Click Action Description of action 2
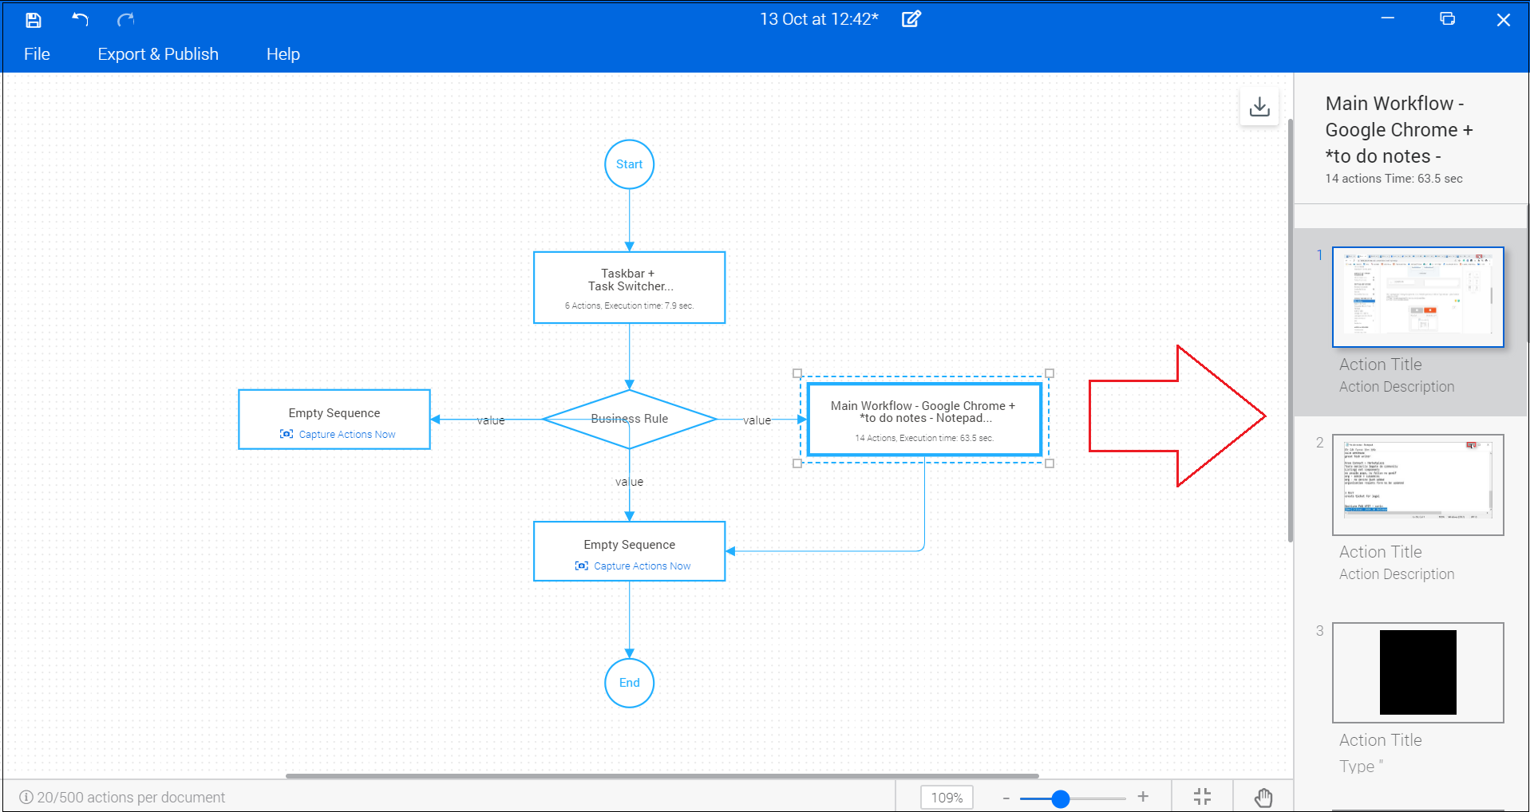The height and width of the screenshot is (812, 1530). coord(1397,574)
